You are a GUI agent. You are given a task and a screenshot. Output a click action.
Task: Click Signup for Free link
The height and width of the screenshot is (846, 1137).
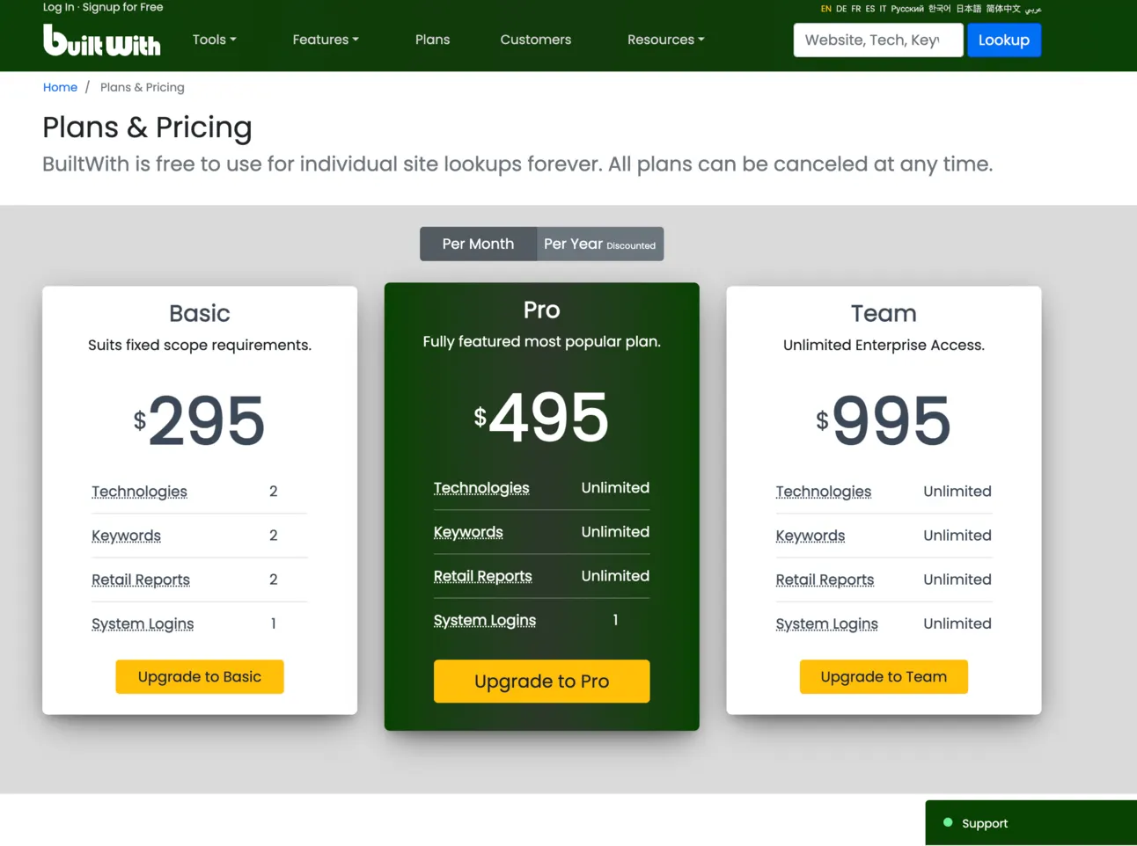click(x=123, y=7)
